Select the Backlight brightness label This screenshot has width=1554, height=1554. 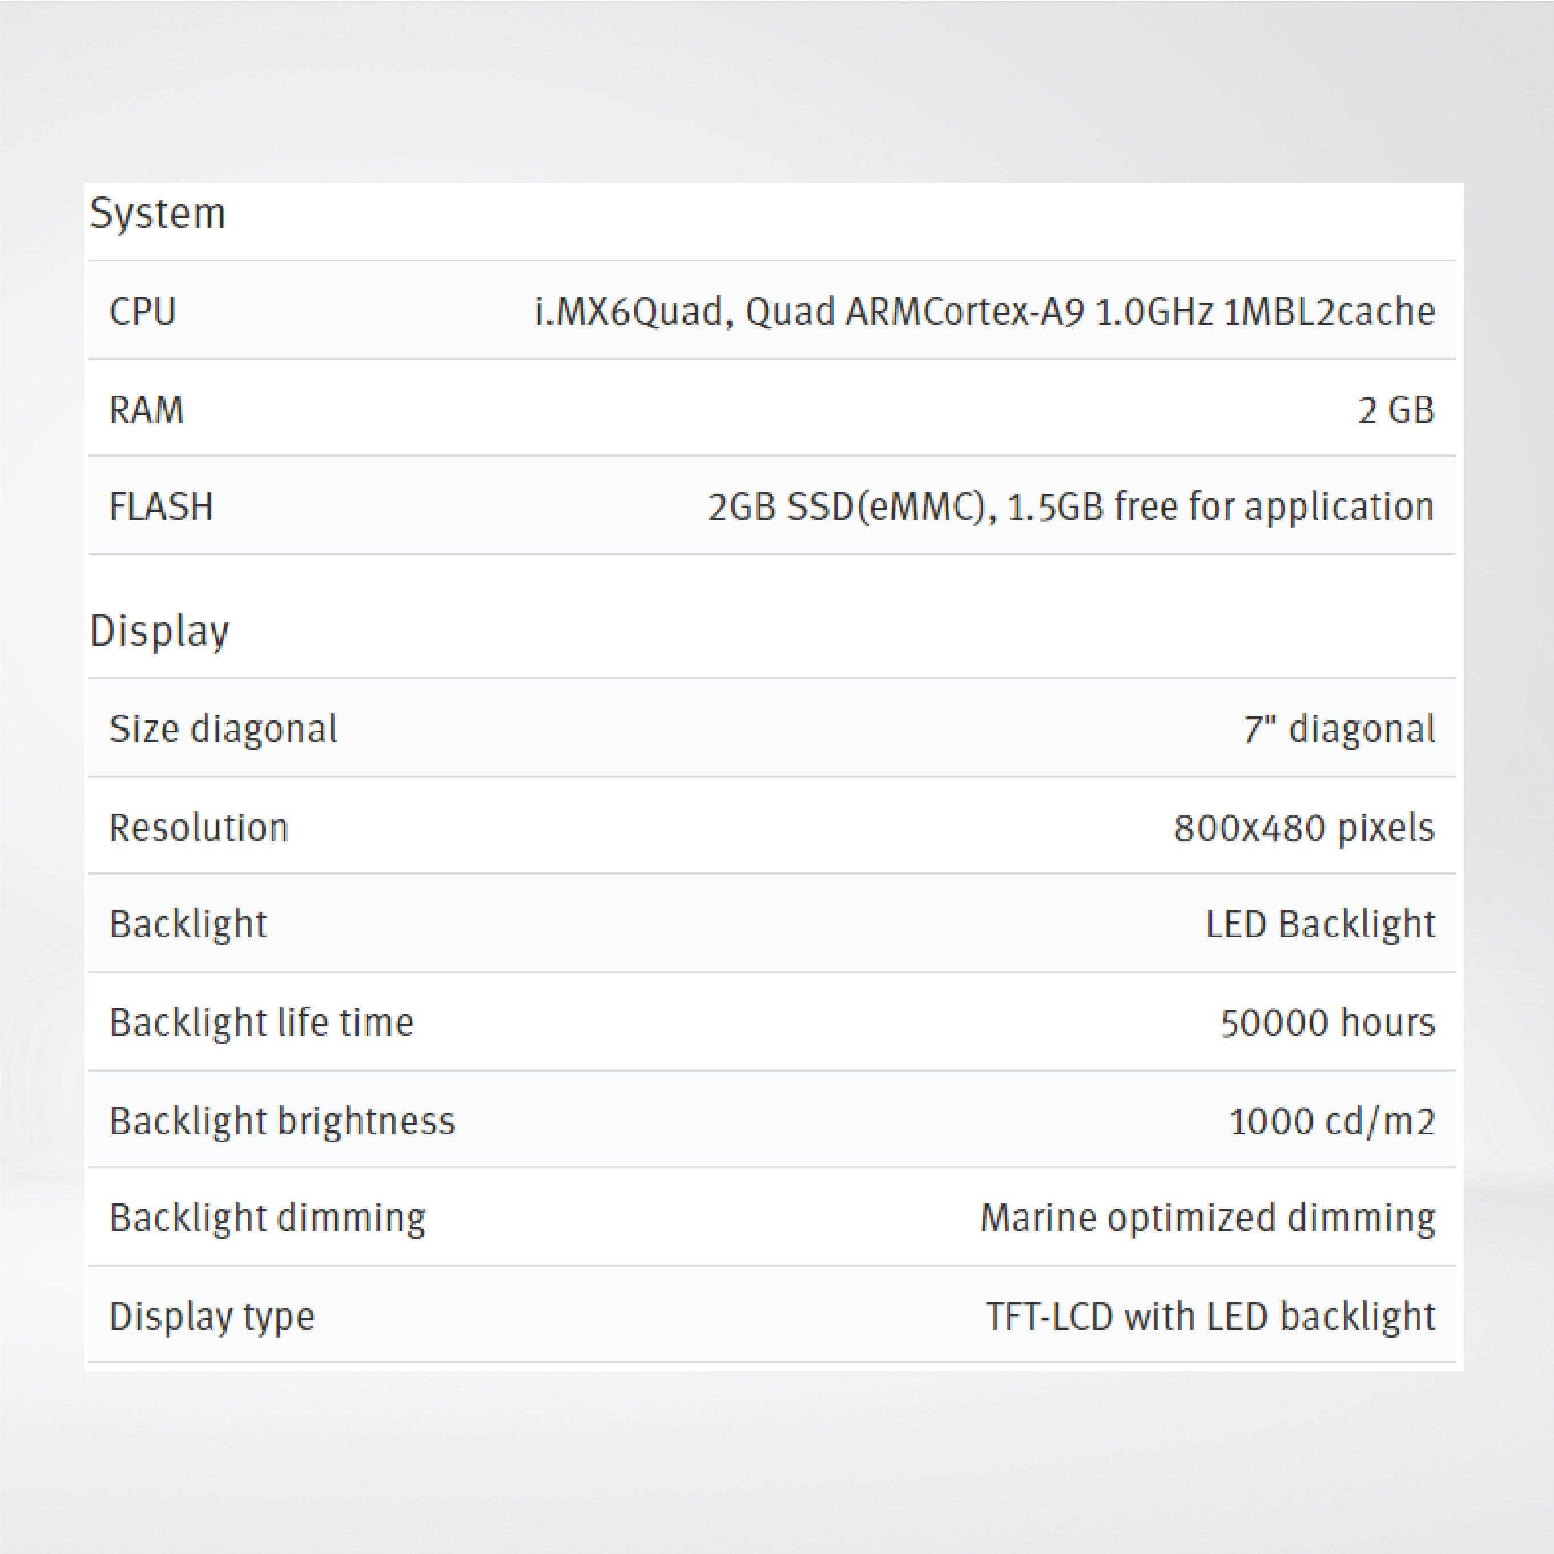tap(283, 1121)
